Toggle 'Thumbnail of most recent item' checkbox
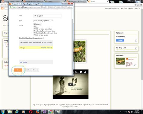Image resolution: width=143 pixels, height=114 pixels. [x=34, y=33]
